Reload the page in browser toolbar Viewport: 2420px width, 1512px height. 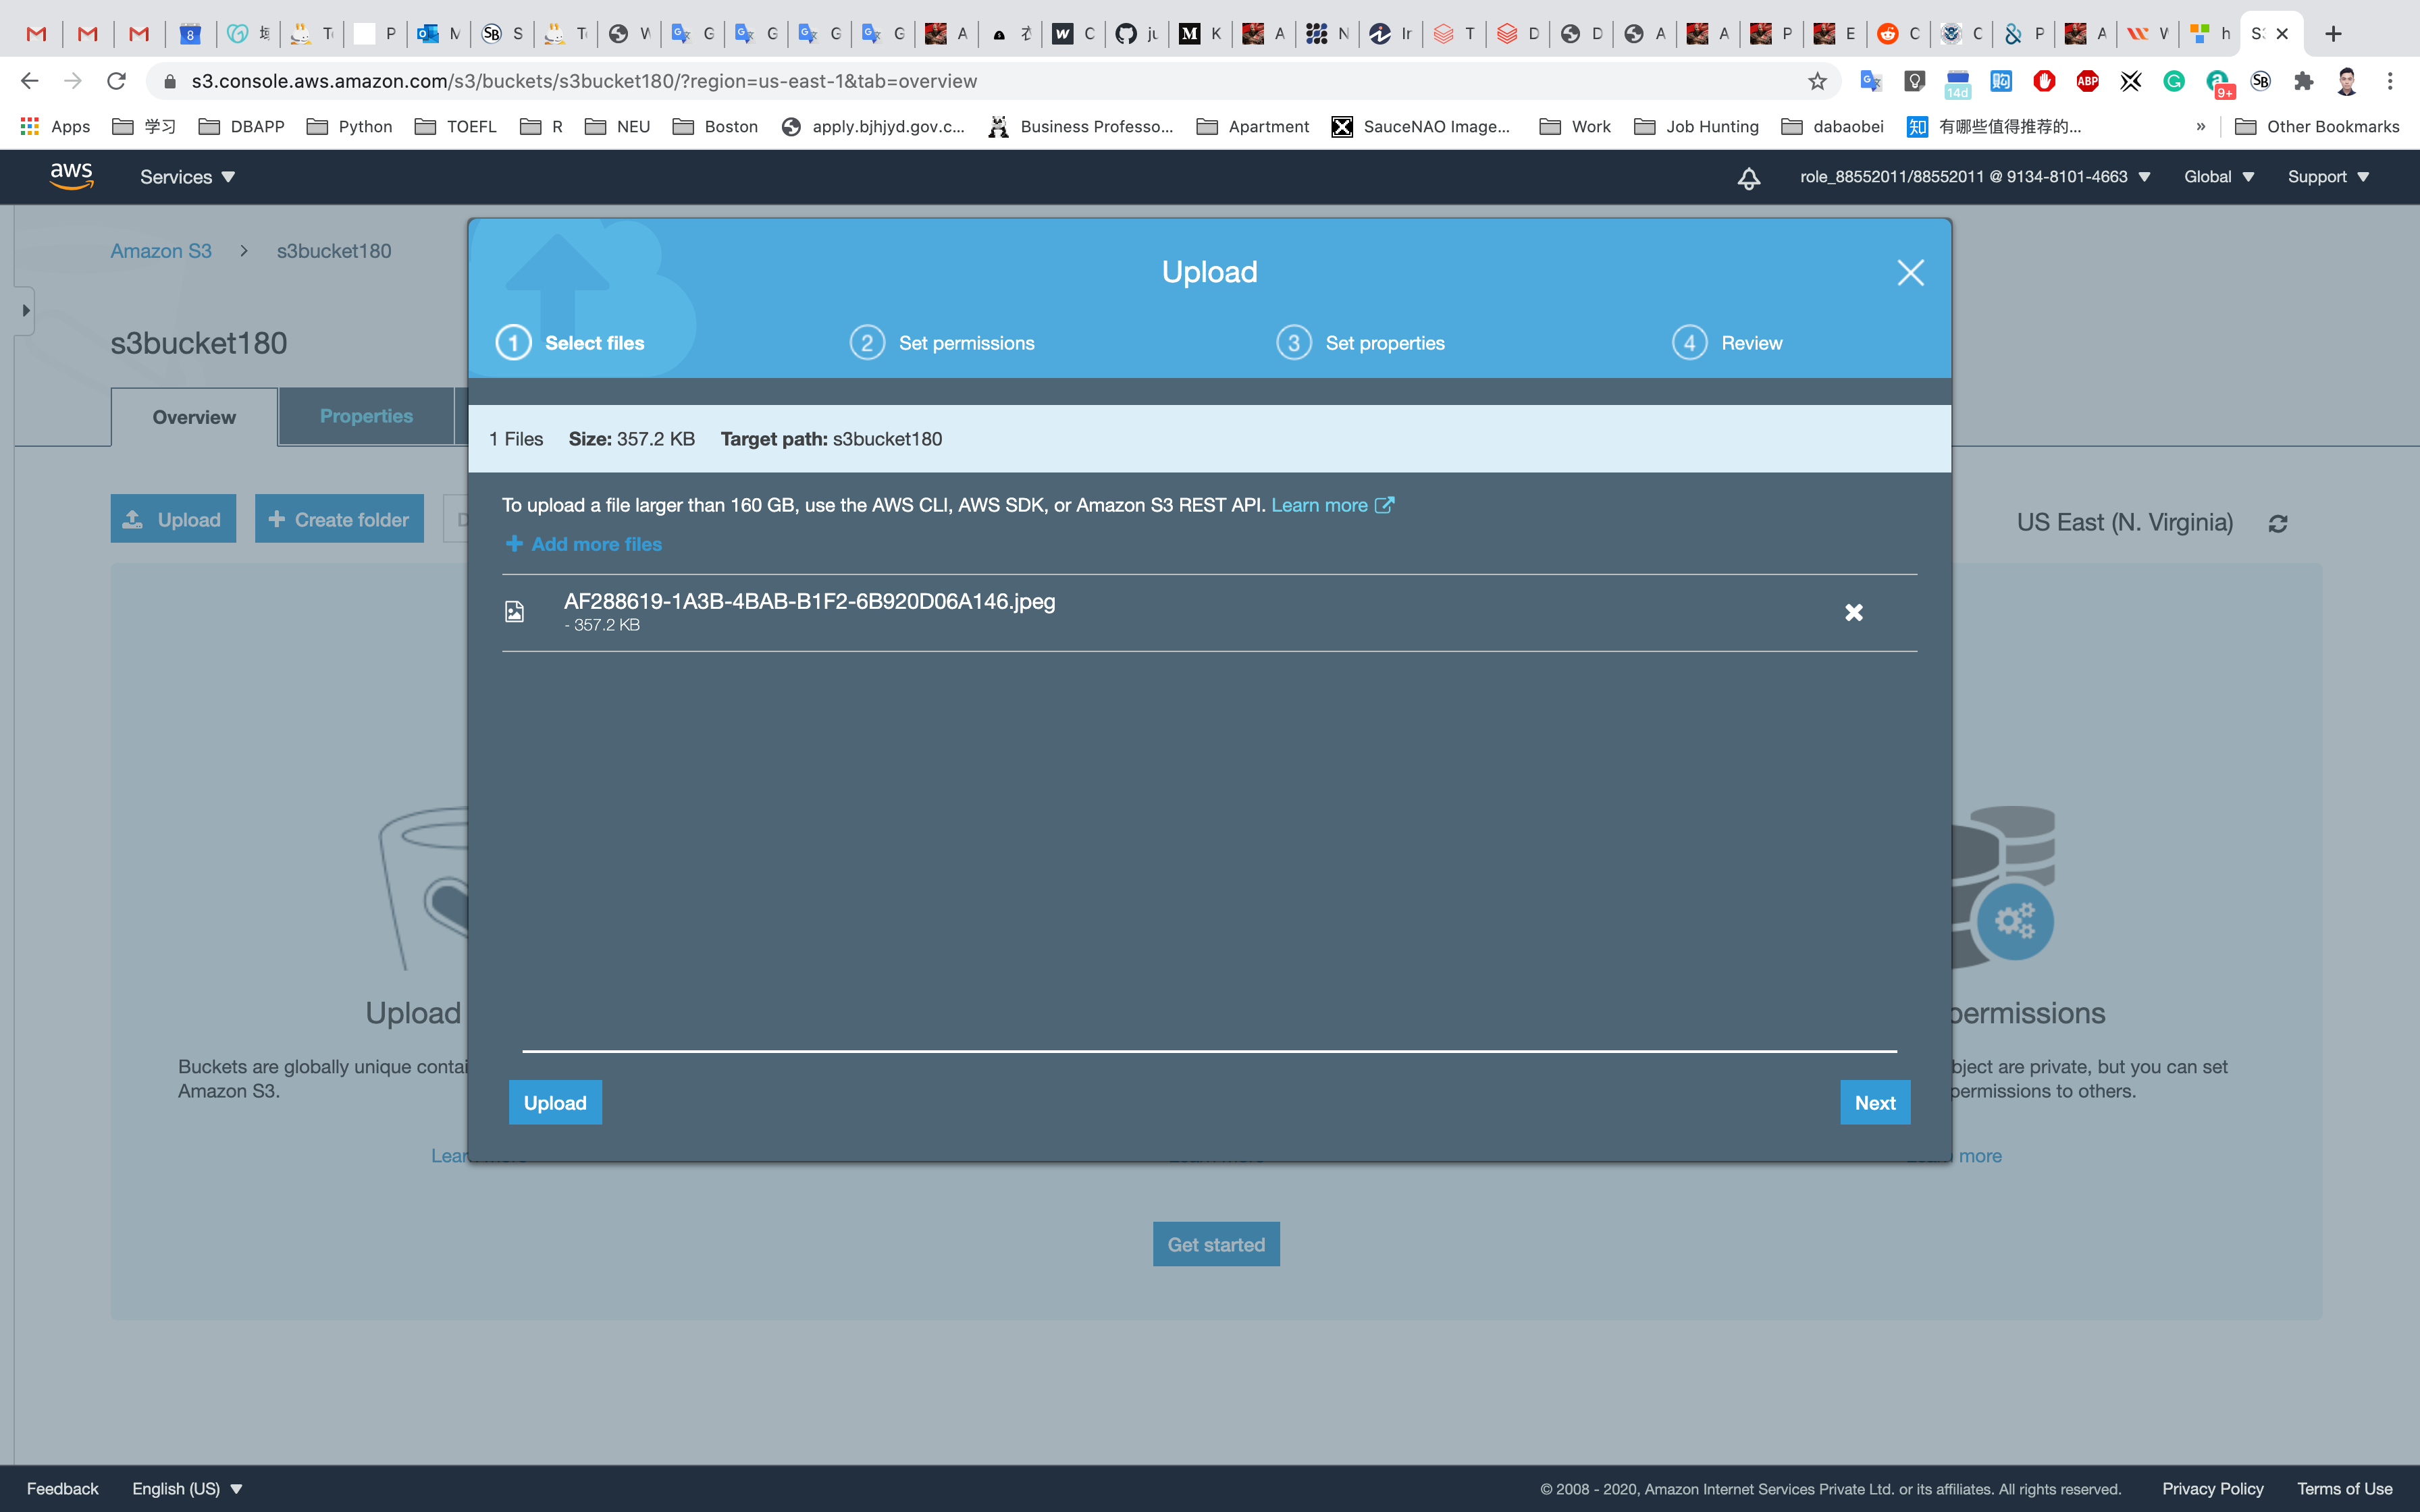tap(116, 81)
